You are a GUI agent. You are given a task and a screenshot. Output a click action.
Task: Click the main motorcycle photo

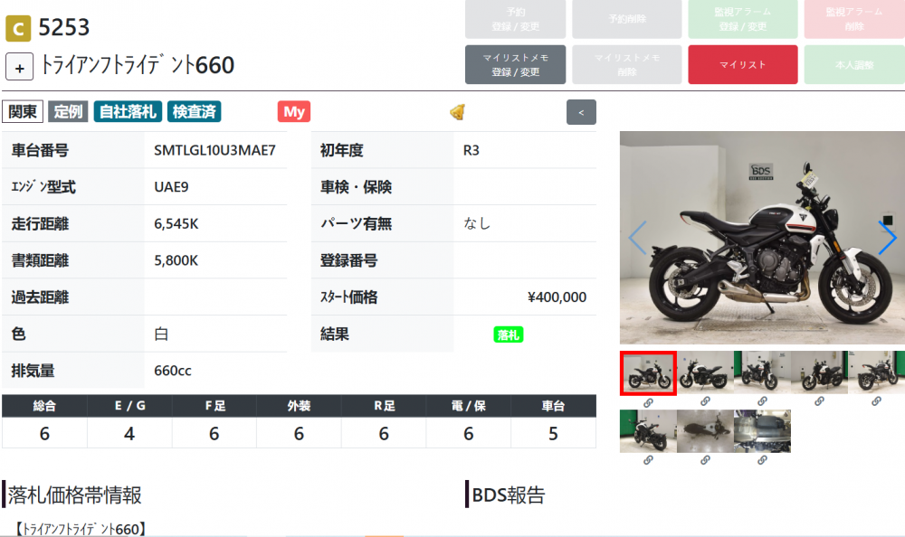point(762,238)
